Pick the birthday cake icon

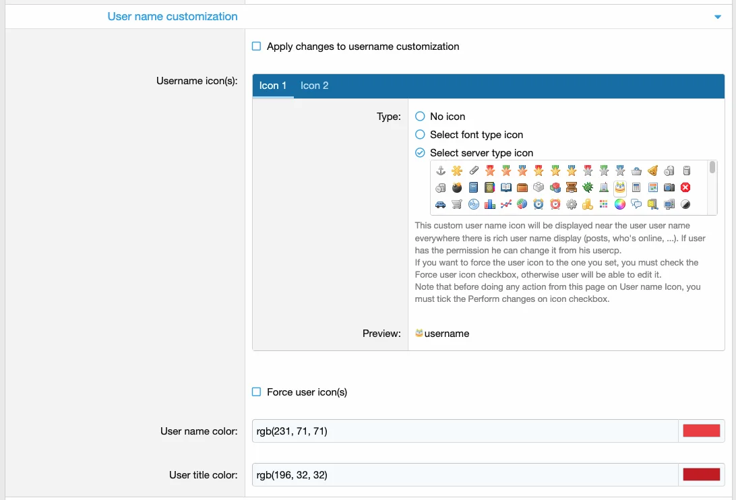620,187
